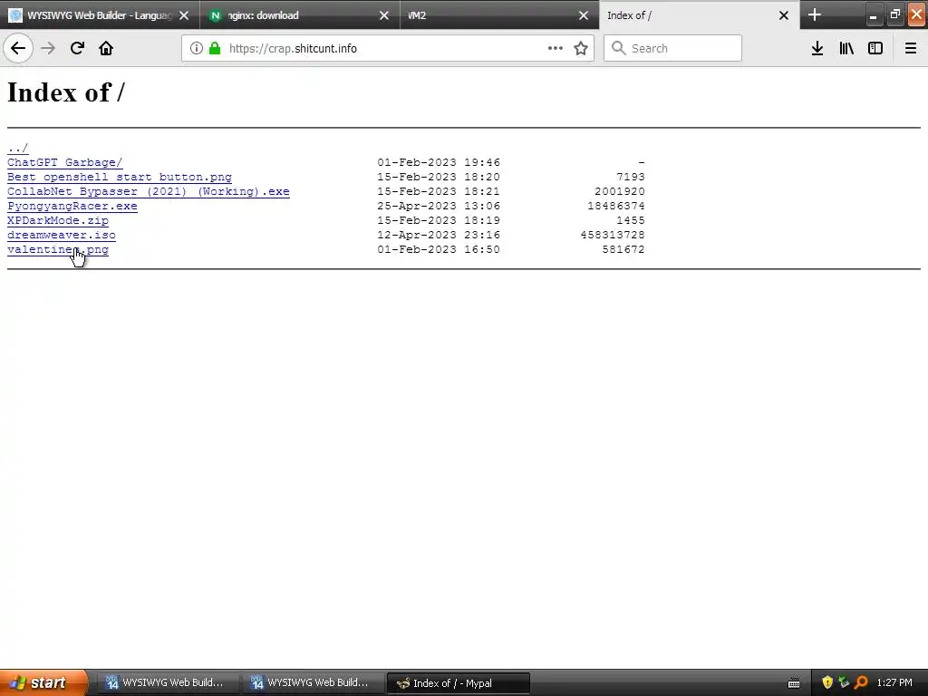Click the date 12-Apr-2023 23:16
The width and height of the screenshot is (928, 696).
coord(439,235)
